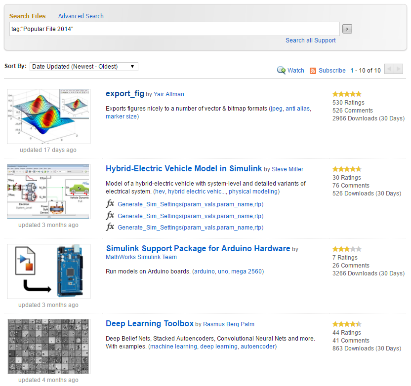Click the orange RSS Subscribe icon
Image resolution: width=411 pixels, height=386 pixels.
pyautogui.click(x=313, y=71)
